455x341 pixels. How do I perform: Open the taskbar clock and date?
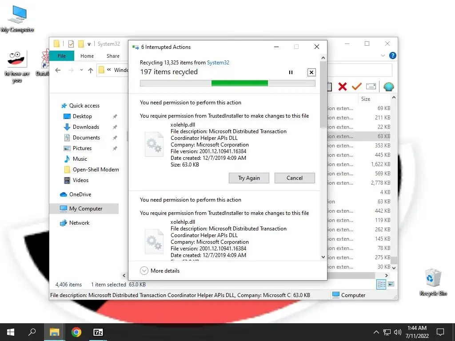(x=417, y=332)
